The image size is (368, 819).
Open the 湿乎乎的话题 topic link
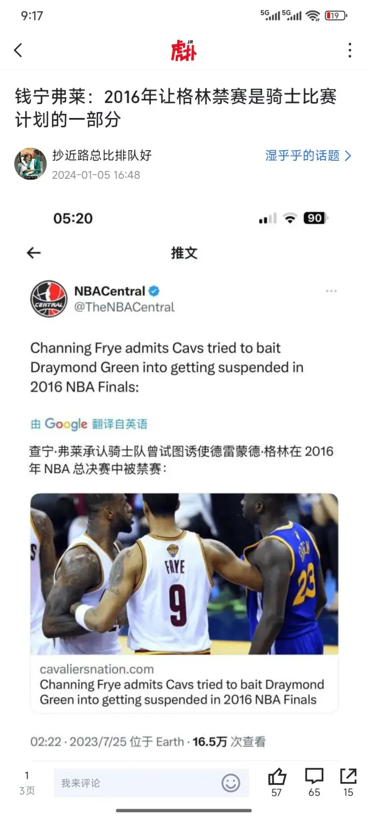[302, 155]
